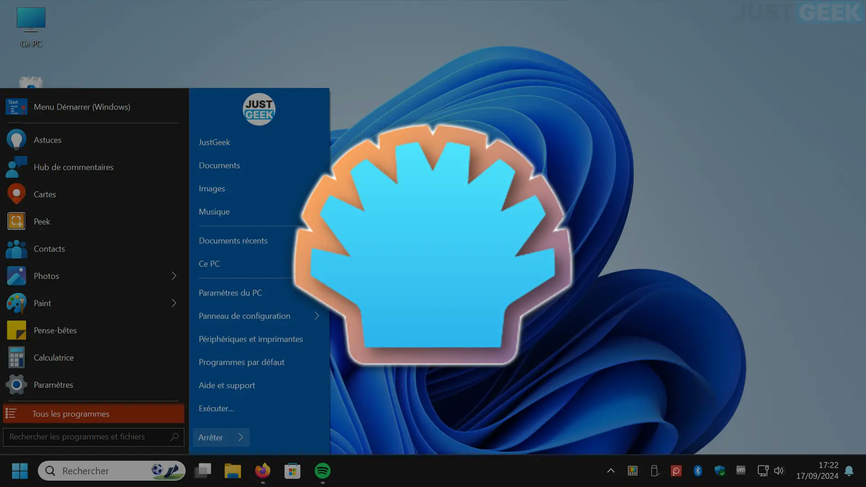Select Ce PC in the right column
Viewport: 866px width, 487px height.
[x=209, y=263]
